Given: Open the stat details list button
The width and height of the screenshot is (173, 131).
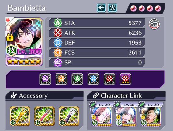Looking at the screenshot, I should [154, 24].
